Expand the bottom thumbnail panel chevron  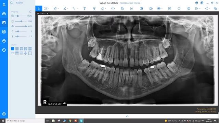pos(127,116)
